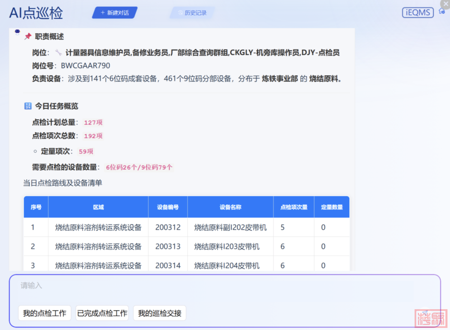Image resolution: width=450 pixels, height=330 pixels.
Task: Open the 历史记录 history tab
Action: 192,13
